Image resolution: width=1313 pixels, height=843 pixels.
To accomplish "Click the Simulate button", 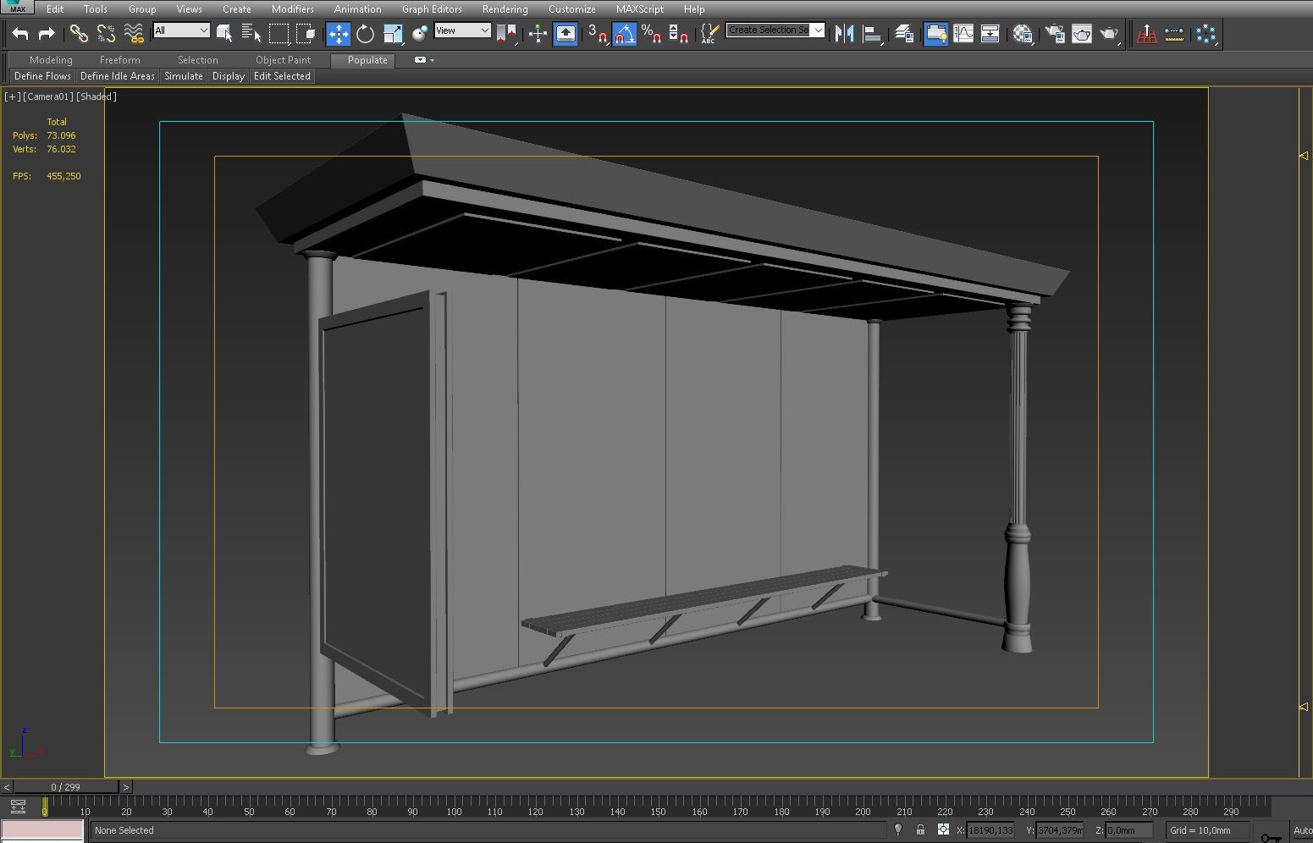I will (x=184, y=76).
